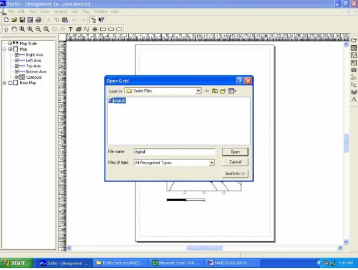358x270 pixels.
Task: Toggle the Left Axis visibility checkbox
Action: click(x=16, y=60)
